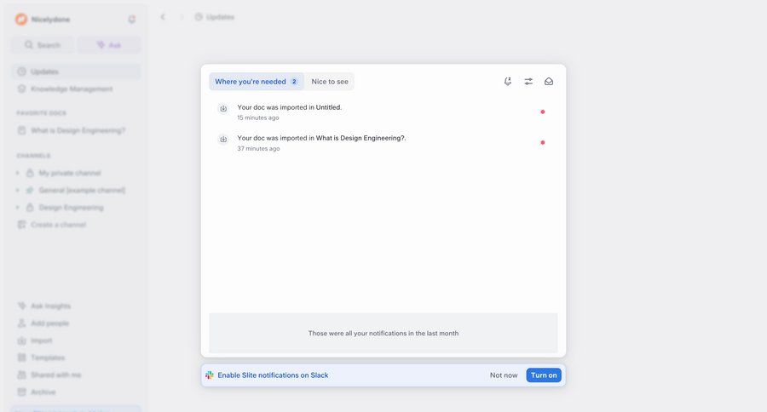
Task: Open the Untitled doc import notification
Action: click(x=341, y=112)
